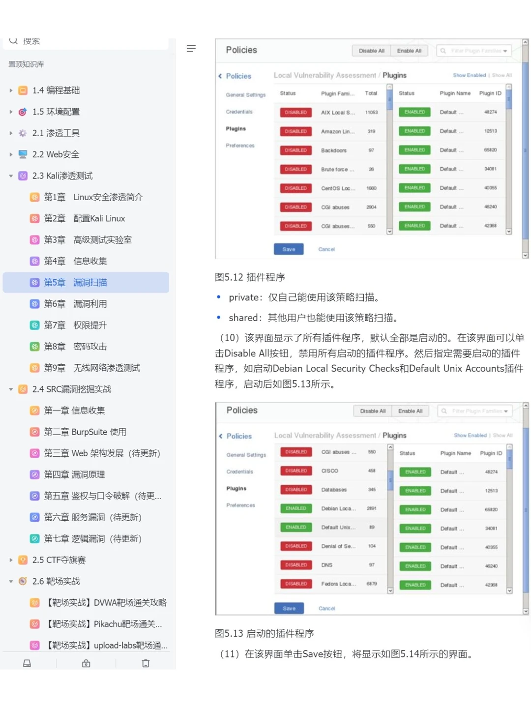The width and height of the screenshot is (531, 708).
Task: Enable the Debian Local plugin toggle
Action: point(295,508)
